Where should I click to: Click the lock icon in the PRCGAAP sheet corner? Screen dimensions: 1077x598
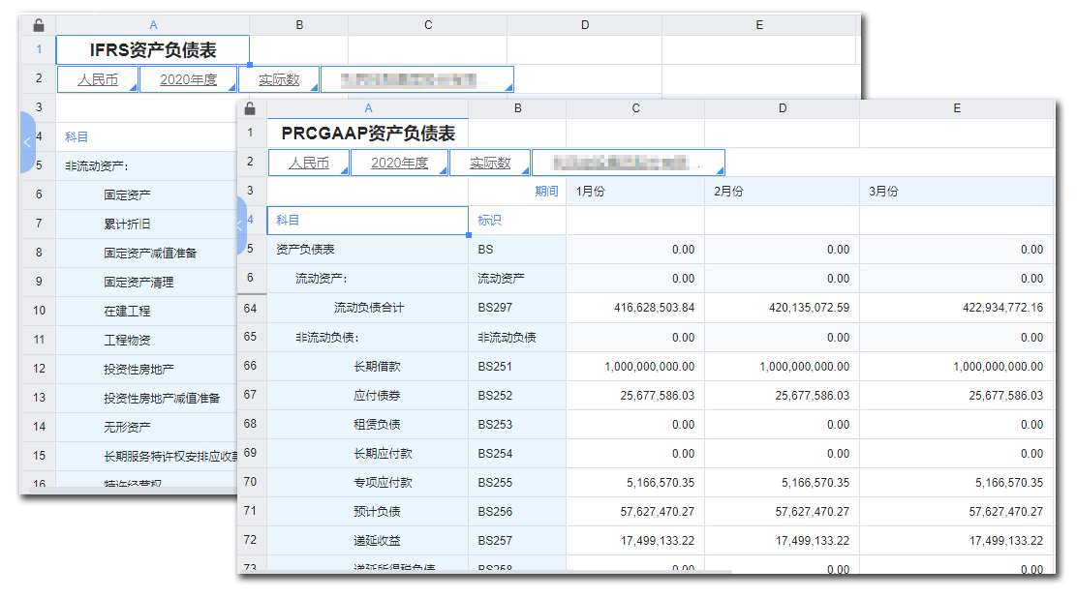click(x=250, y=108)
